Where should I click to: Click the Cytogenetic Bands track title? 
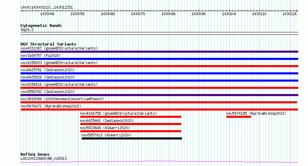pos(41,25)
